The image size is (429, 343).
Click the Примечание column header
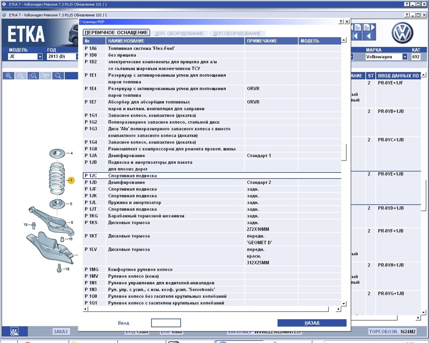click(271, 41)
